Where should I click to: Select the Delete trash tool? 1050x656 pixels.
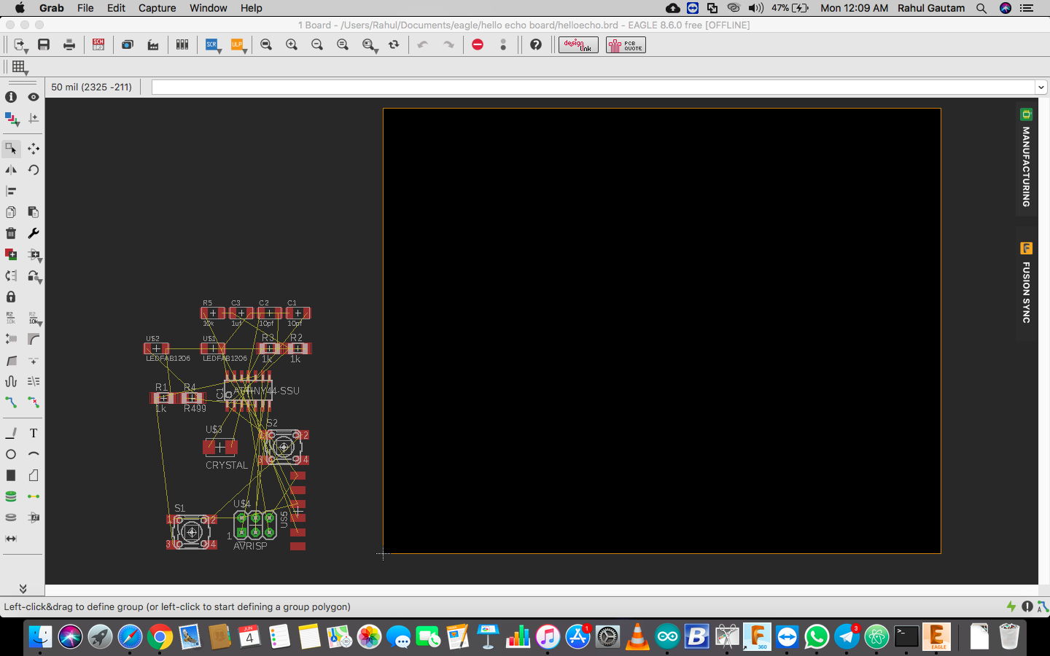11,233
